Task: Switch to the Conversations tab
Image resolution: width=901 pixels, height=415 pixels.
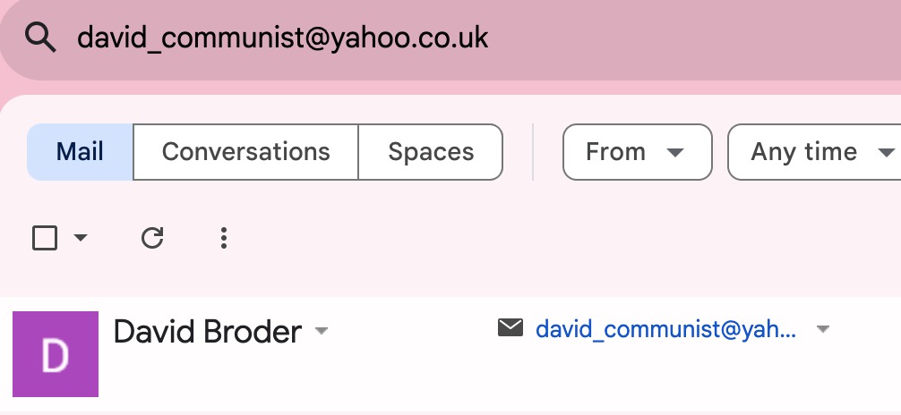Action: pos(246,152)
